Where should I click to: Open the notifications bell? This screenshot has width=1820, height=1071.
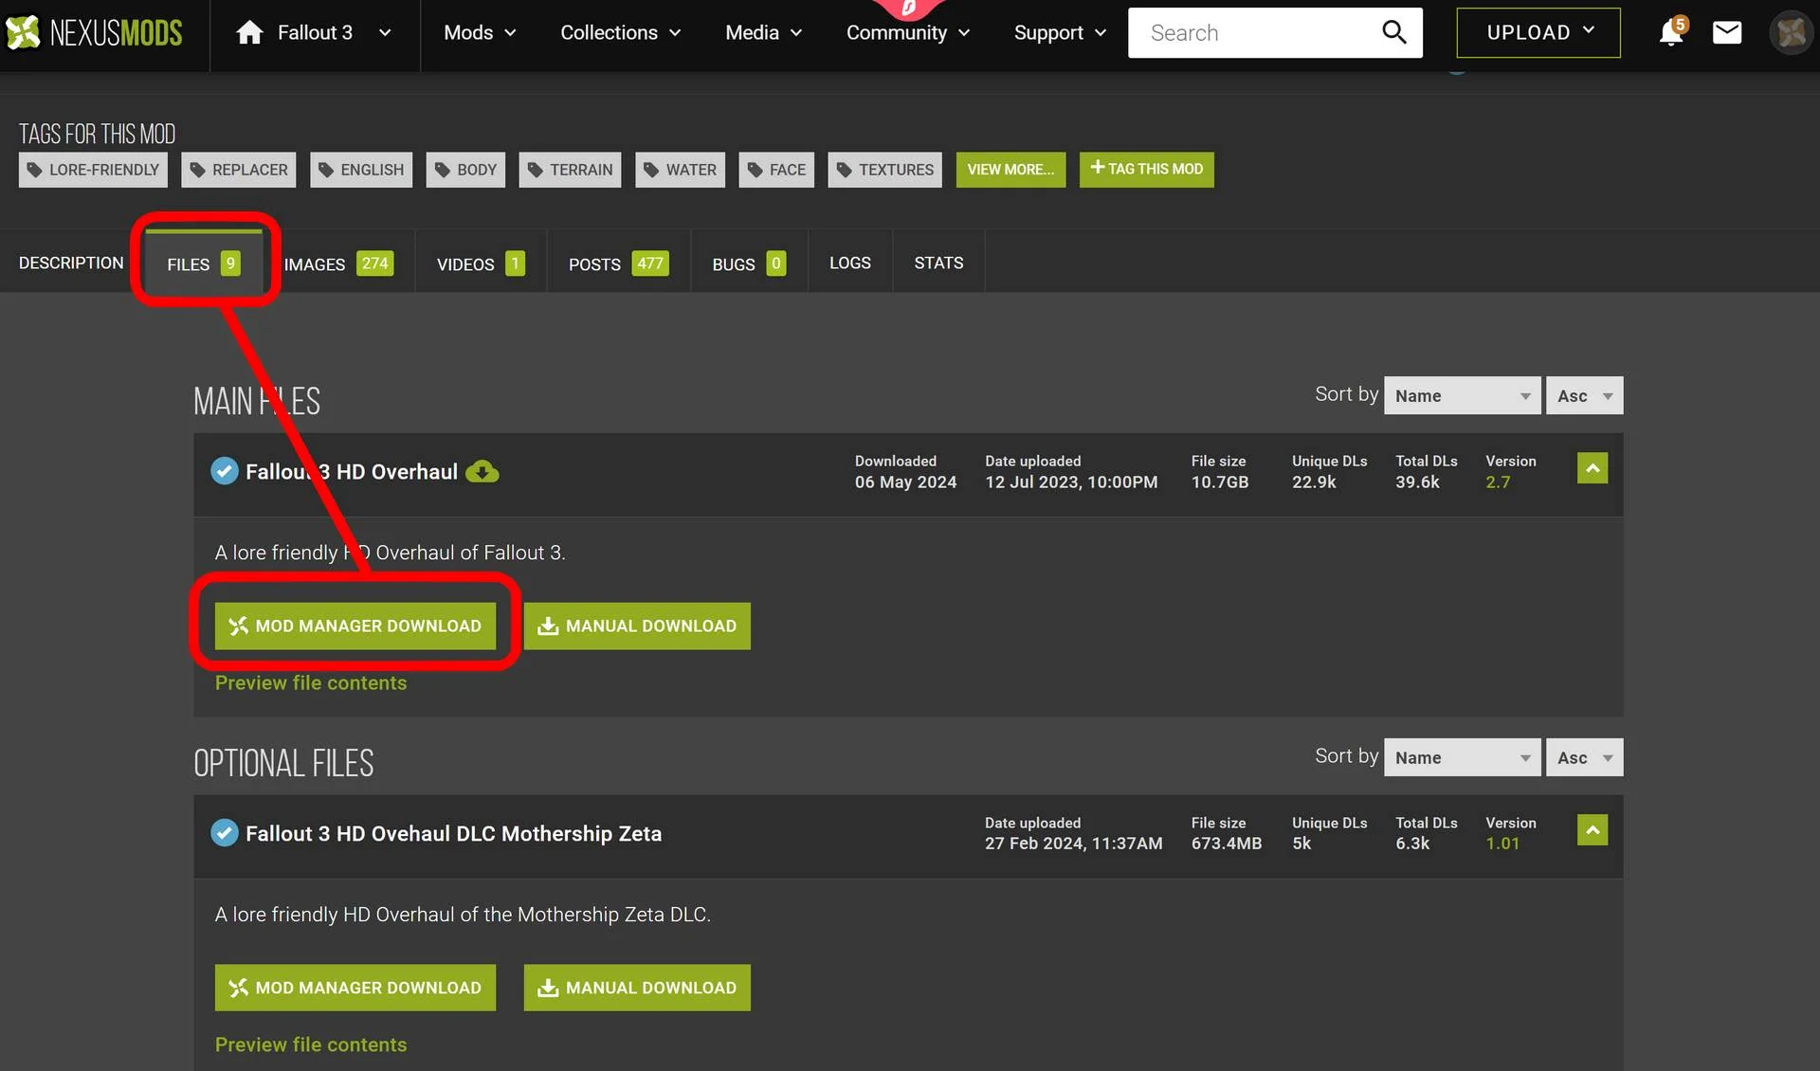[1670, 33]
